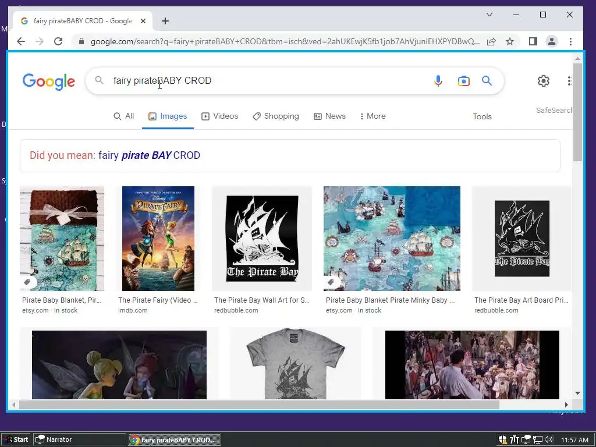Open the Tinker Bell fairies scene thumbnail

[119, 365]
